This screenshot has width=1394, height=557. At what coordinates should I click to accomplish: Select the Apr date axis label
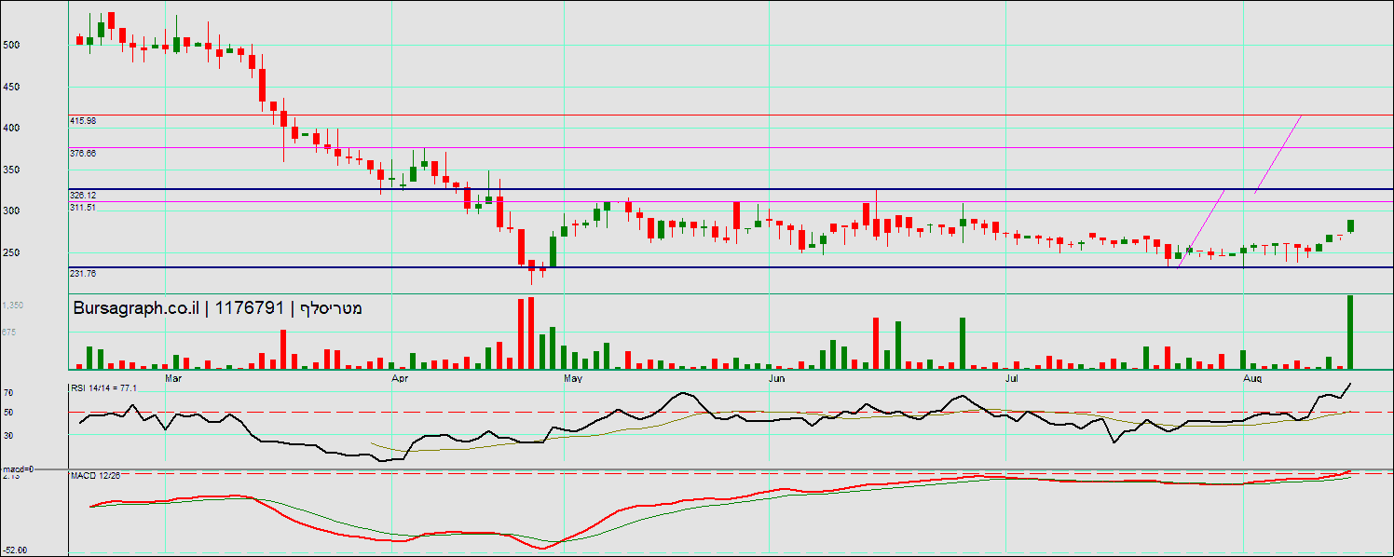click(x=401, y=379)
